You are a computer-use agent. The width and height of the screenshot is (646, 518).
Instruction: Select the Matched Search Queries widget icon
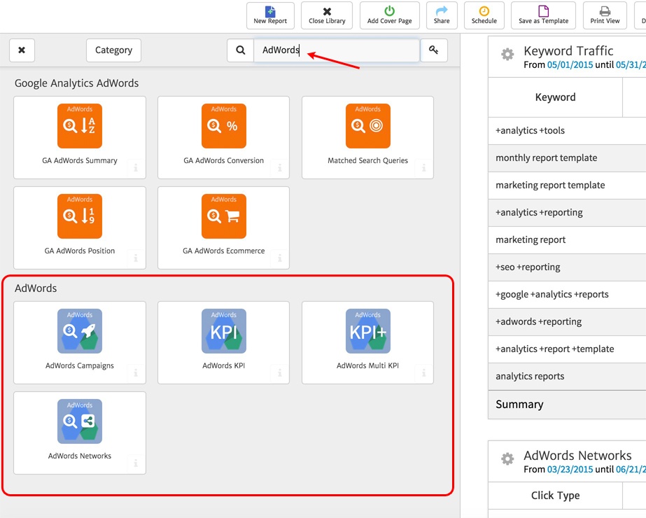pos(367,126)
